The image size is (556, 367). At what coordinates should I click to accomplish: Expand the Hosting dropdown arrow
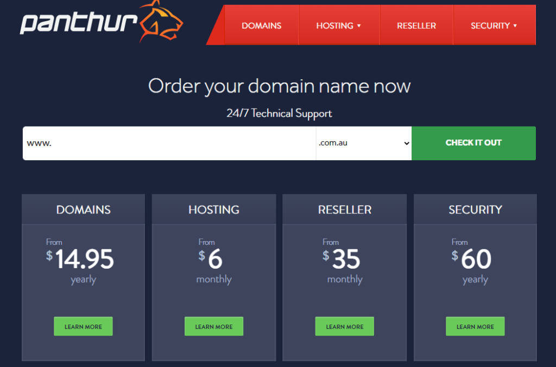[359, 26]
